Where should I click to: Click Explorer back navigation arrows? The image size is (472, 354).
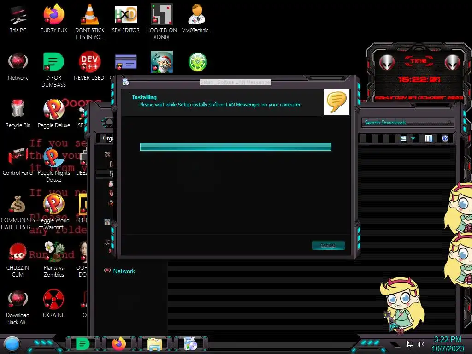click(x=108, y=123)
